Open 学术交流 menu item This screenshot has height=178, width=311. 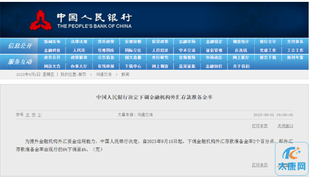(187, 51)
